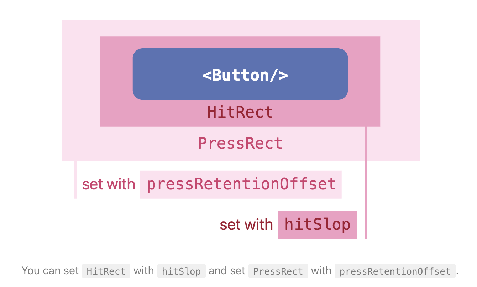Click the inline PressRect code in caption
This screenshot has height=287, width=477.
click(x=278, y=271)
